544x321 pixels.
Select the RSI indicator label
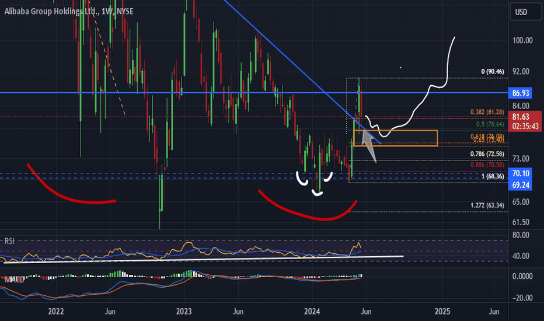(9, 241)
